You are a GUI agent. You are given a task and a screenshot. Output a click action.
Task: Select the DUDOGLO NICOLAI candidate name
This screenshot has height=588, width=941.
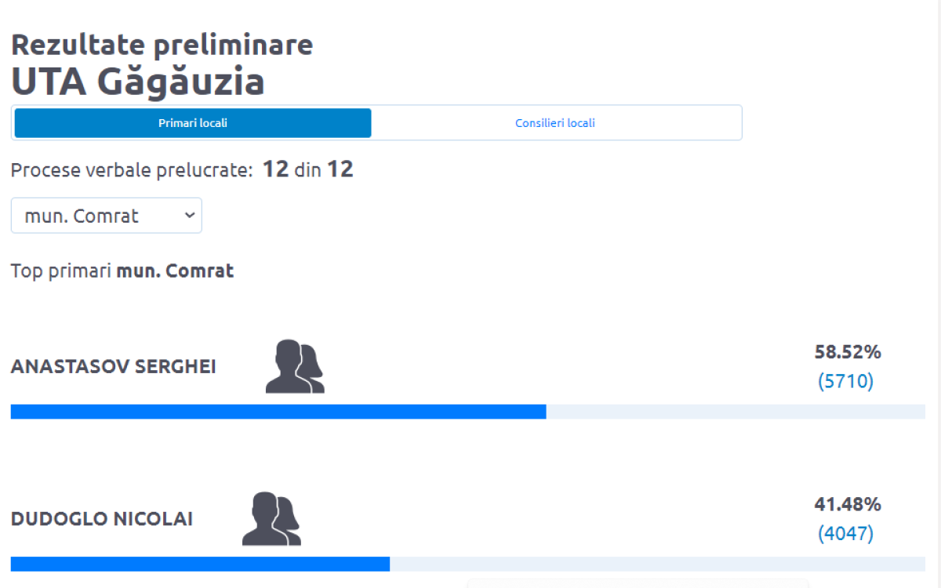point(102,519)
